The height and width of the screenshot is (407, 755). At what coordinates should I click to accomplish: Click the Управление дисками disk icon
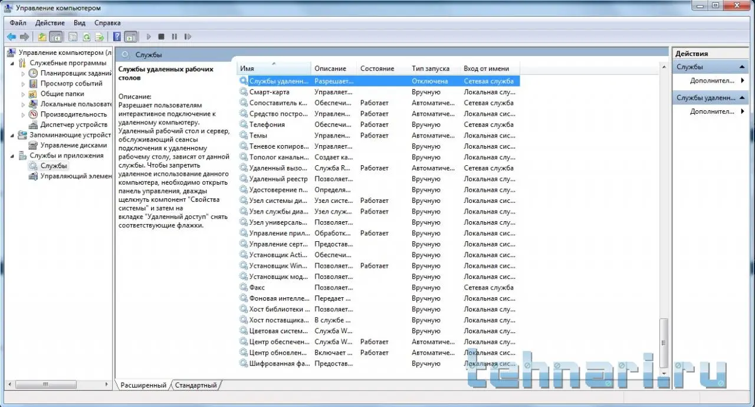point(34,145)
